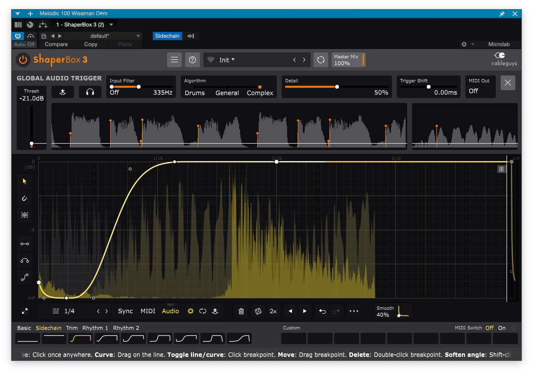Click the blue Sidechain host button
The height and width of the screenshot is (374, 533).
[167, 36]
